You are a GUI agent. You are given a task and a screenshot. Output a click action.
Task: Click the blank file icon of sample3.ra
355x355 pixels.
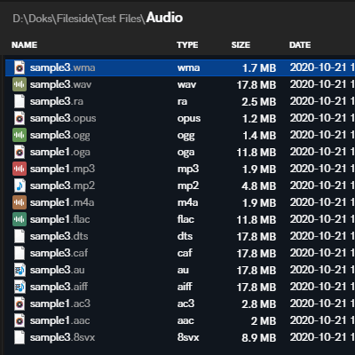(20, 101)
